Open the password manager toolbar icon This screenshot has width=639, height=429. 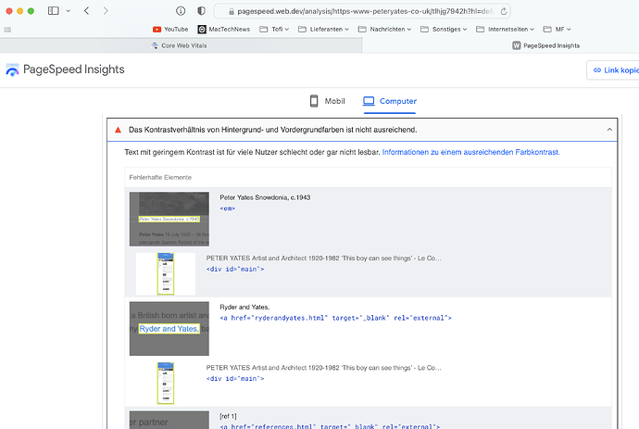[x=181, y=11]
